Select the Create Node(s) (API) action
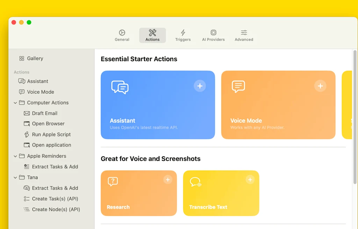Viewport: 358px width, 229px height. tap(56, 209)
